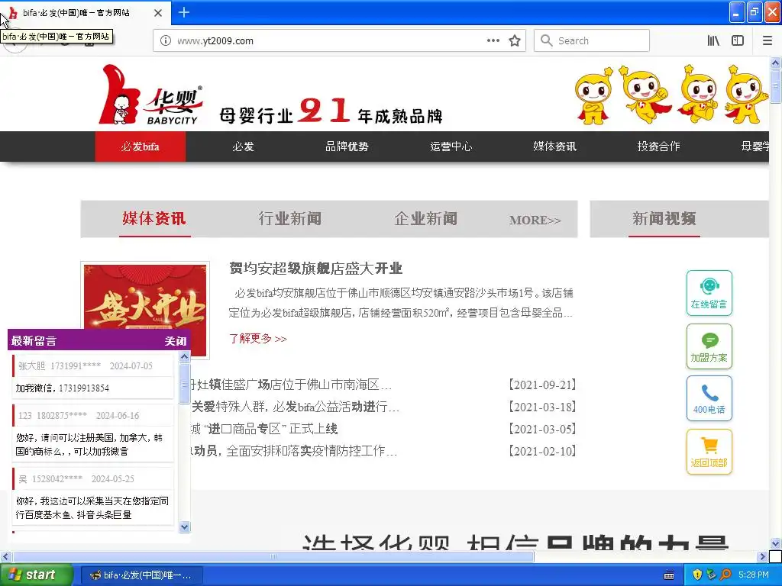The height and width of the screenshot is (586, 782).
Task: Open the Windows start menu
Action: [x=36, y=575]
